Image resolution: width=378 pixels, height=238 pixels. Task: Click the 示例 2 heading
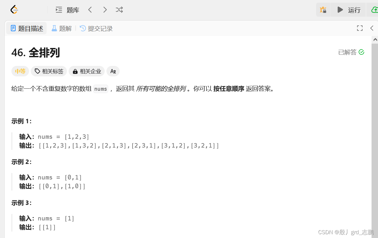21,162
